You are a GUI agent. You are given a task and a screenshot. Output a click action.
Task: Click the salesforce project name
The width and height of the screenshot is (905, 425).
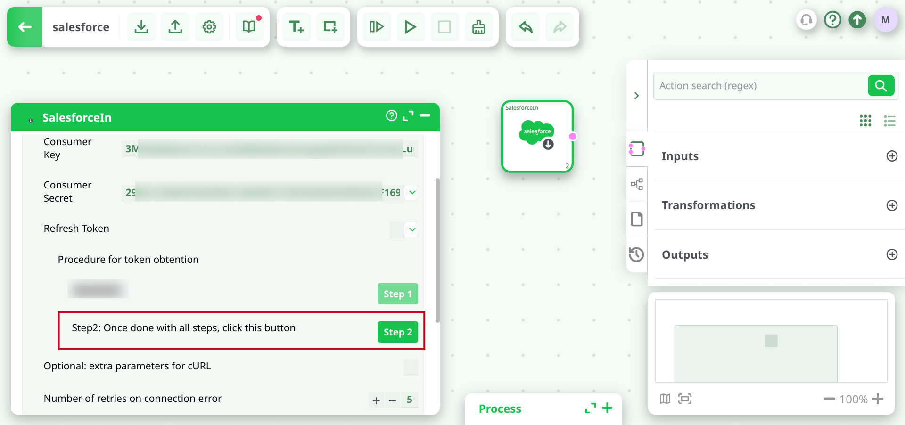(81, 27)
